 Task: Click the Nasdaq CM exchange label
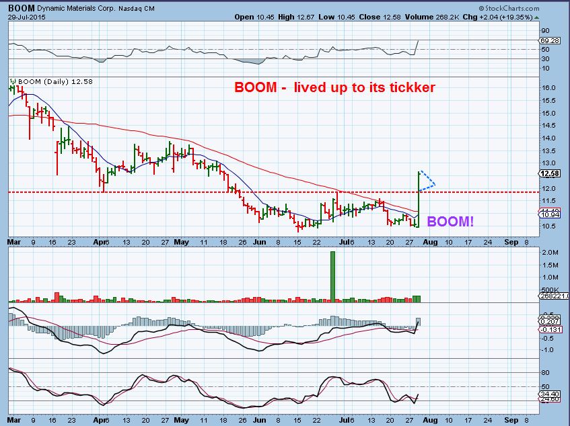[x=137, y=8]
